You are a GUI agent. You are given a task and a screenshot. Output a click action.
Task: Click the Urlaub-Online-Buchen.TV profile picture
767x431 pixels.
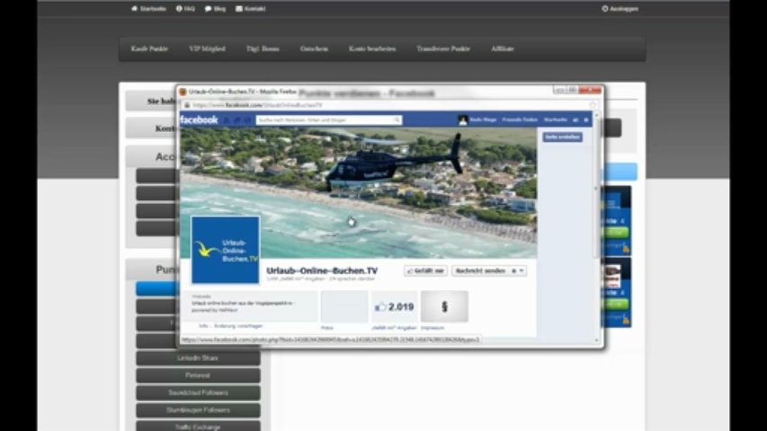tap(225, 249)
